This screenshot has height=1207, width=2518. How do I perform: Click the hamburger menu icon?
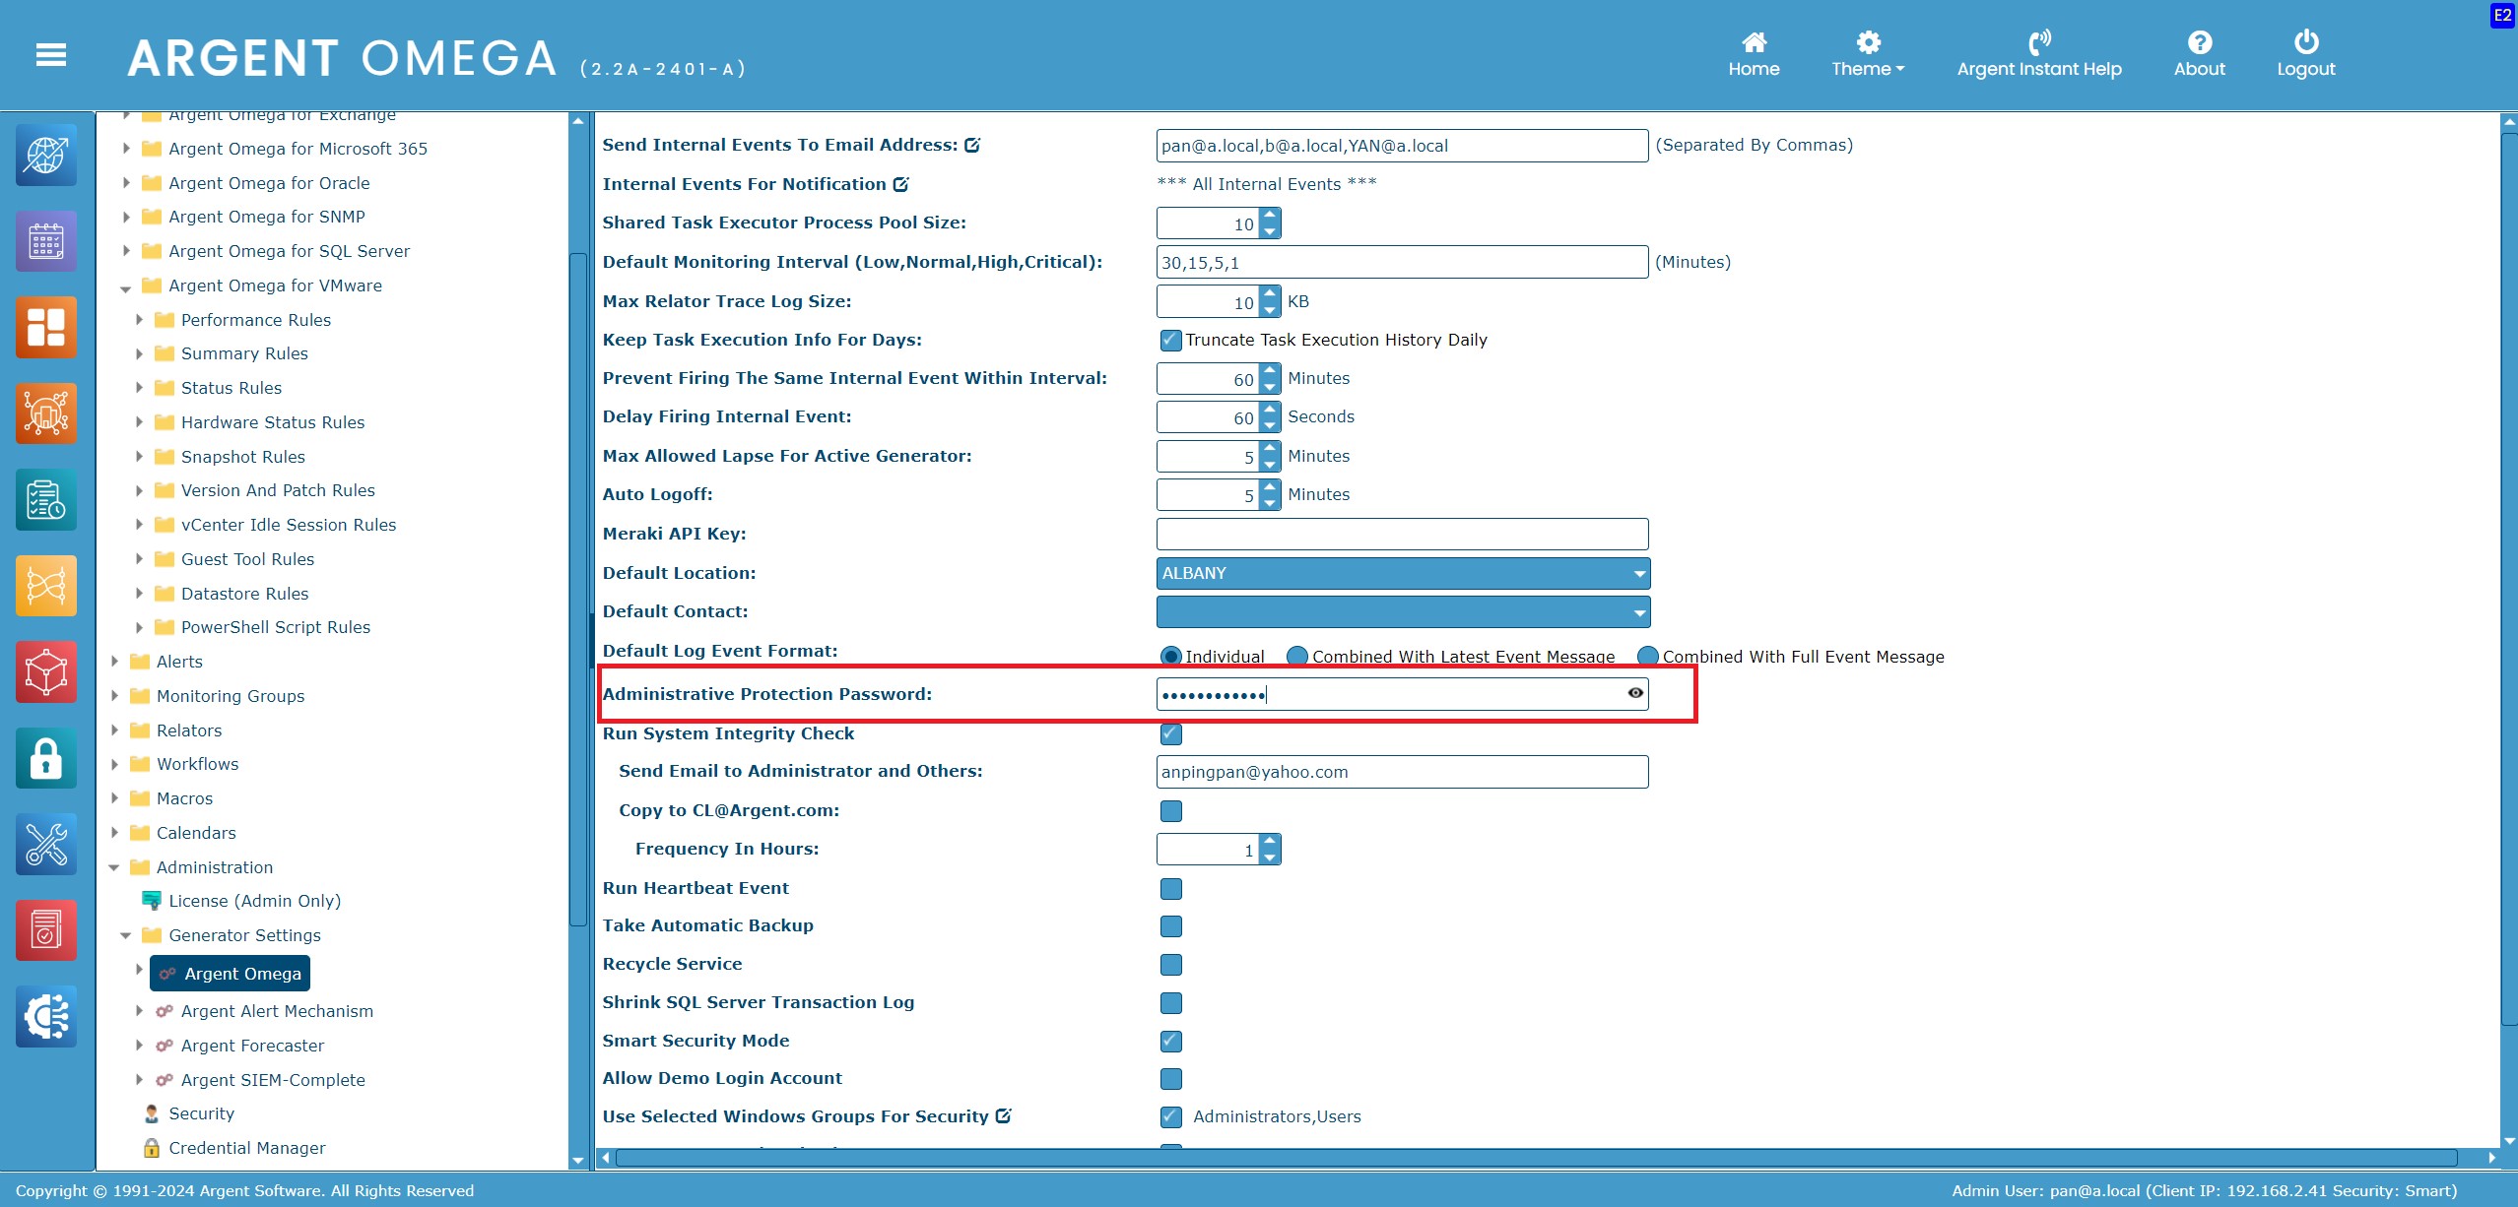(x=51, y=56)
